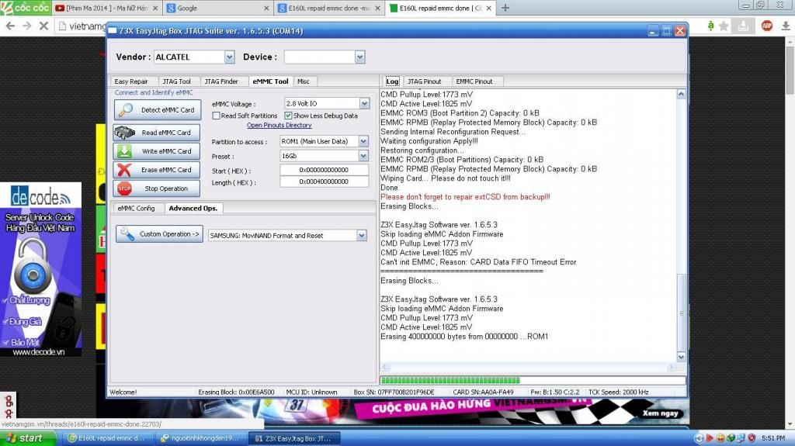Open Z3X EasyJtag Box taskbar item
The width and height of the screenshot is (795, 446).
294,438
